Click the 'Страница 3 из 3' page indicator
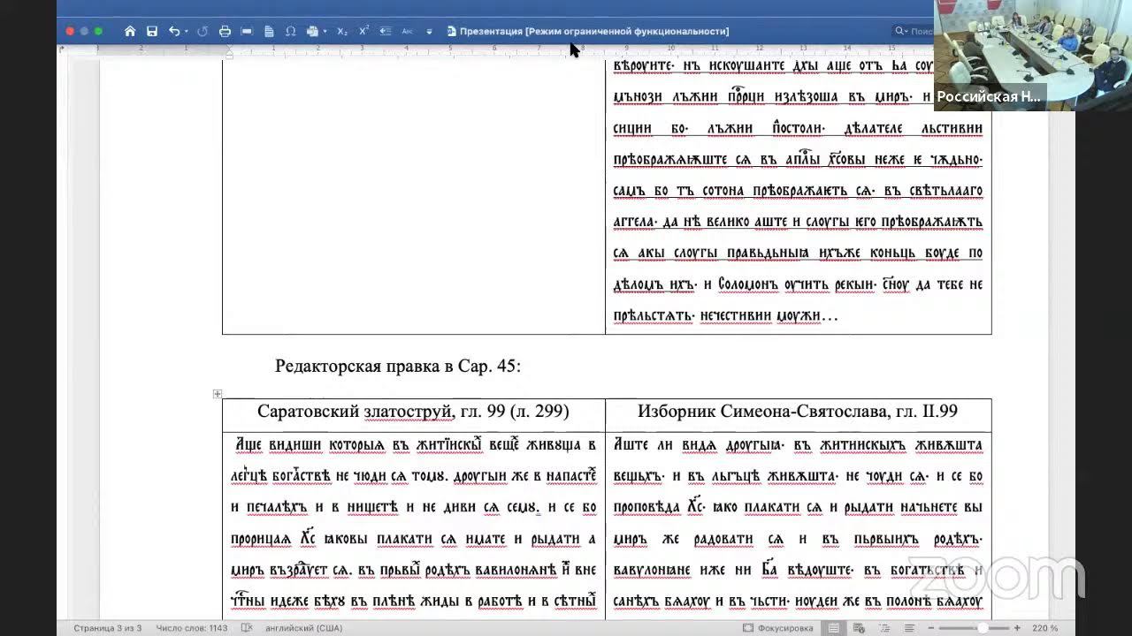Viewport: 1132px width, 636px height. pos(108,628)
